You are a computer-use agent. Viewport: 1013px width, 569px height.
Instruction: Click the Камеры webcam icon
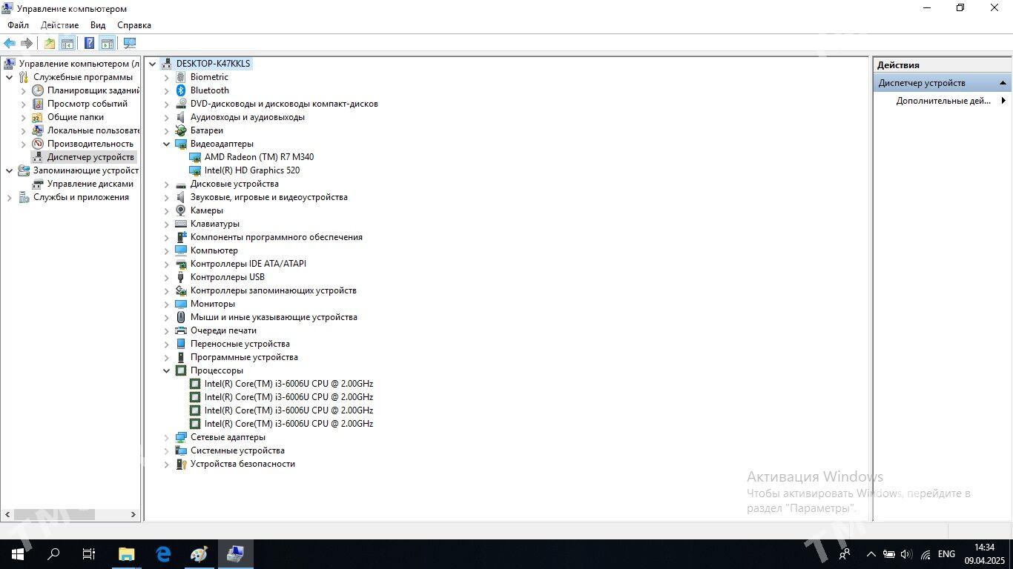tap(181, 210)
